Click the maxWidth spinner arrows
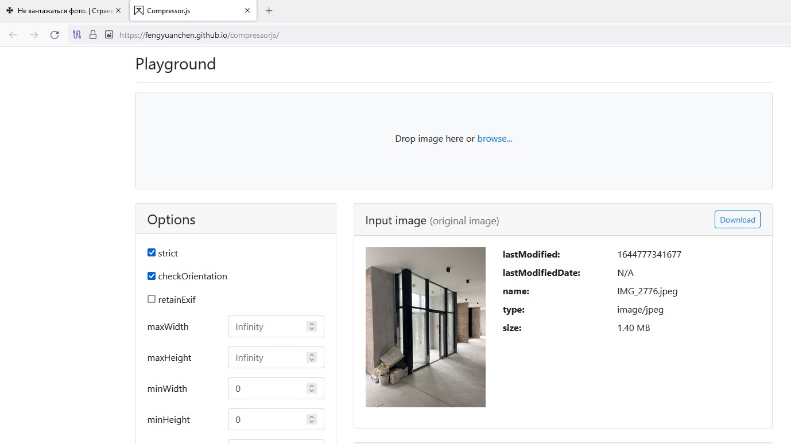 tap(312, 326)
